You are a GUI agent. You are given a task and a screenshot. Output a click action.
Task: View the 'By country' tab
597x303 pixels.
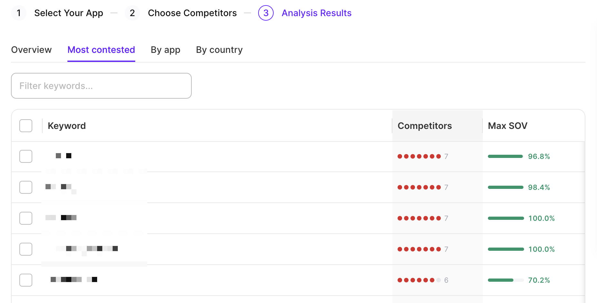[x=219, y=50]
